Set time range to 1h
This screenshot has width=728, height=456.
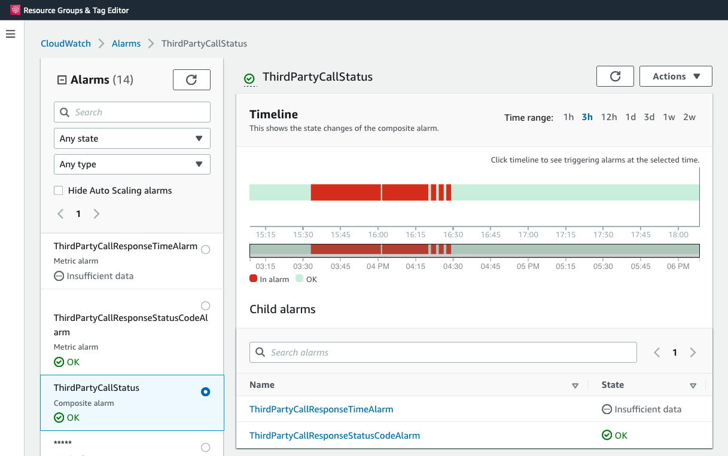point(568,117)
